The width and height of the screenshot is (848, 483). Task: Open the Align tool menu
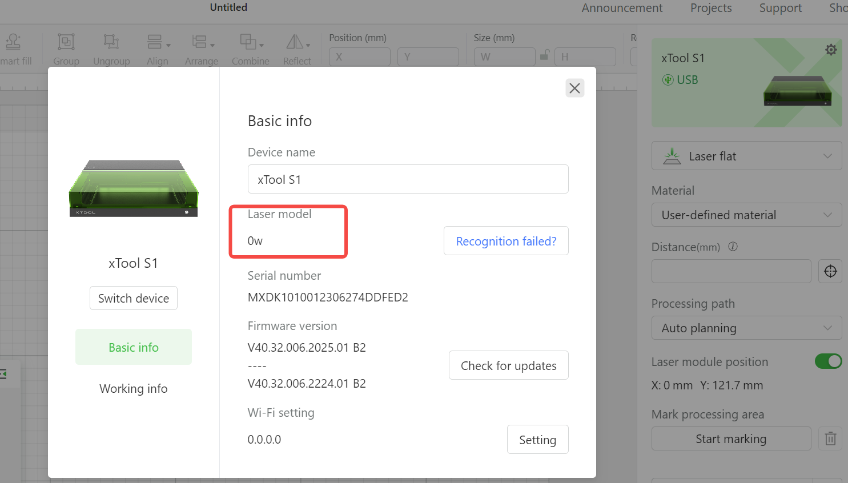pos(158,42)
